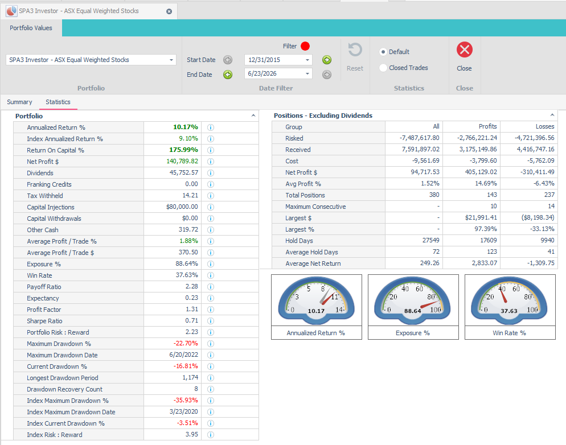This screenshot has width=566, height=445.
Task: Click the Sharpe Ratio info icon
Action: coord(211,321)
